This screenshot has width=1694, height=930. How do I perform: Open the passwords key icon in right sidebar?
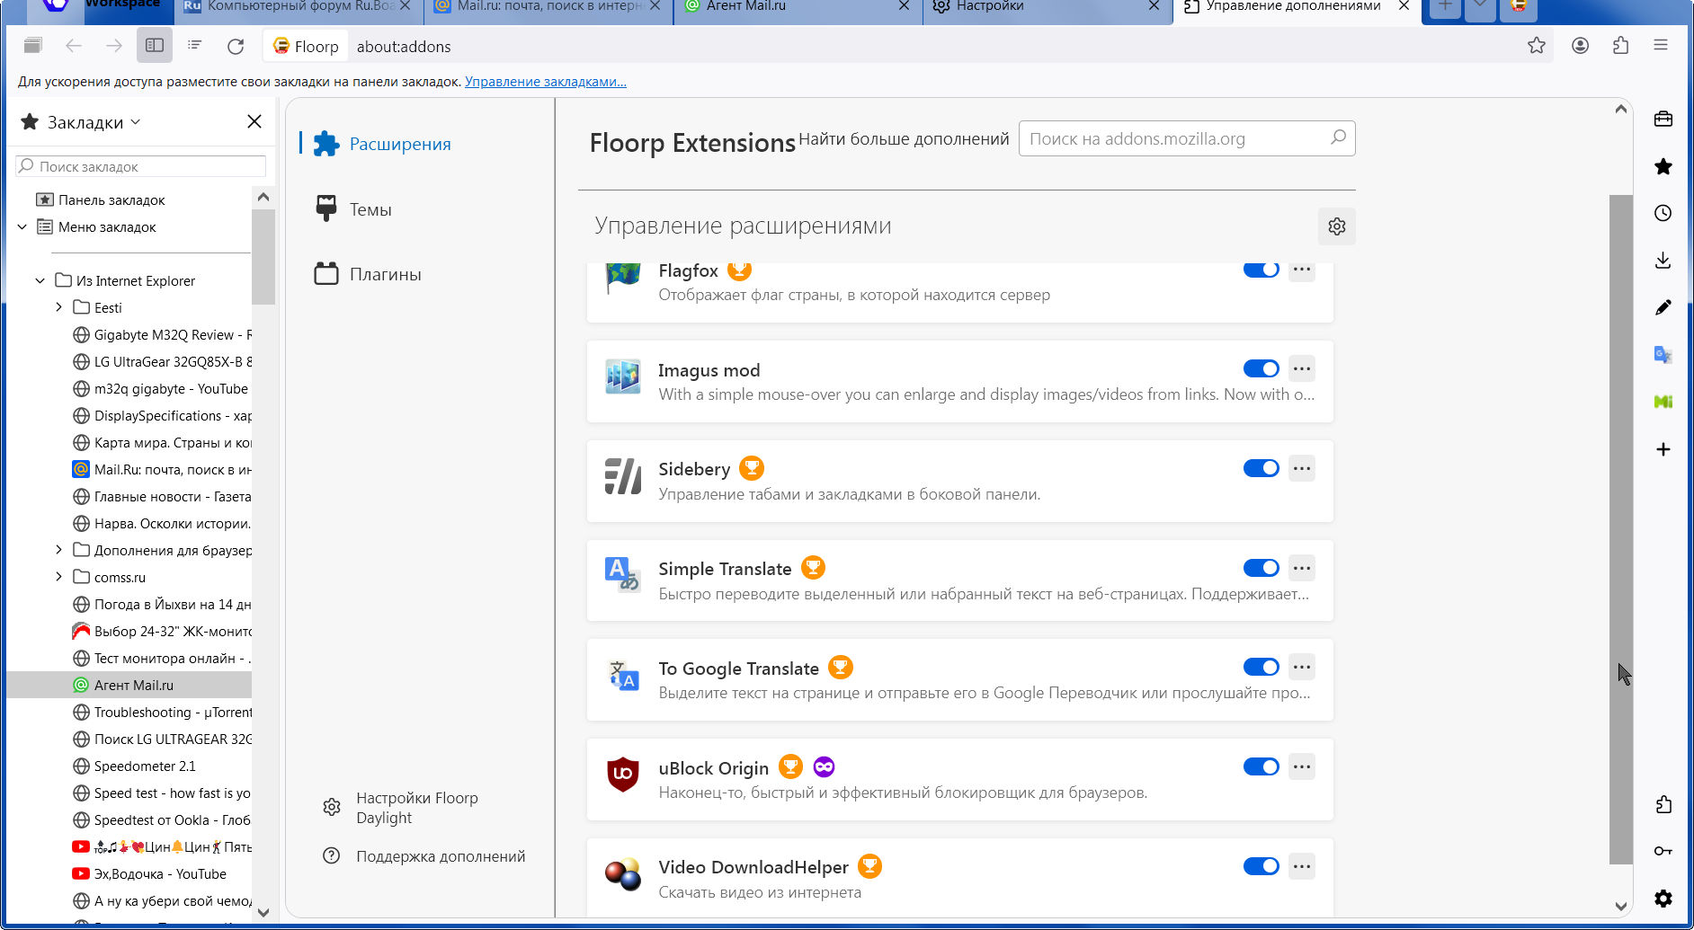pyautogui.click(x=1663, y=851)
